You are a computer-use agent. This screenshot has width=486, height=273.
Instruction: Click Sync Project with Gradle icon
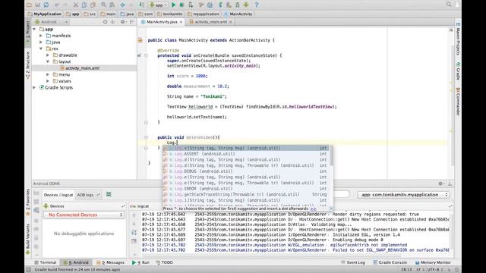[221, 5]
